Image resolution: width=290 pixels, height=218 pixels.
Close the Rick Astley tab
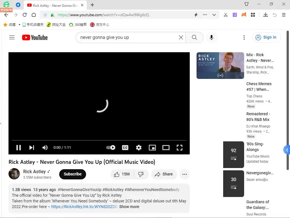click(x=82, y=5)
